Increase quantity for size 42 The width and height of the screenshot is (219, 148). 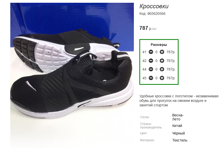pos(162,61)
